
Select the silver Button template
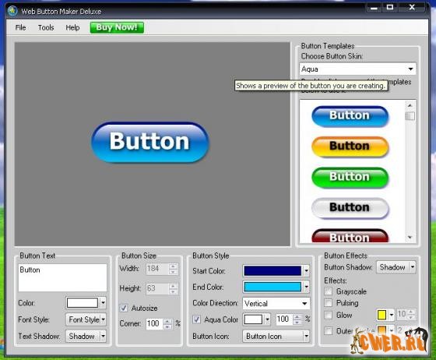[350, 208]
